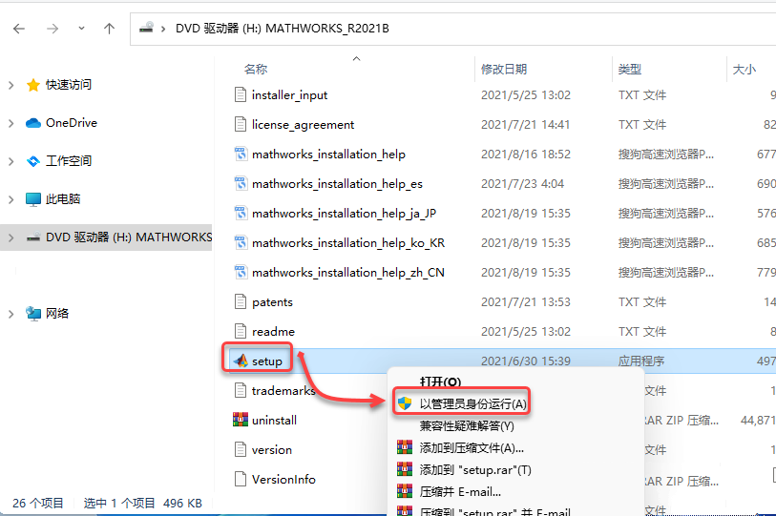776x516 pixels.
Task: Choose 兼容性疑难解答(Y) menu entry
Action: click(x=467, y=426)
